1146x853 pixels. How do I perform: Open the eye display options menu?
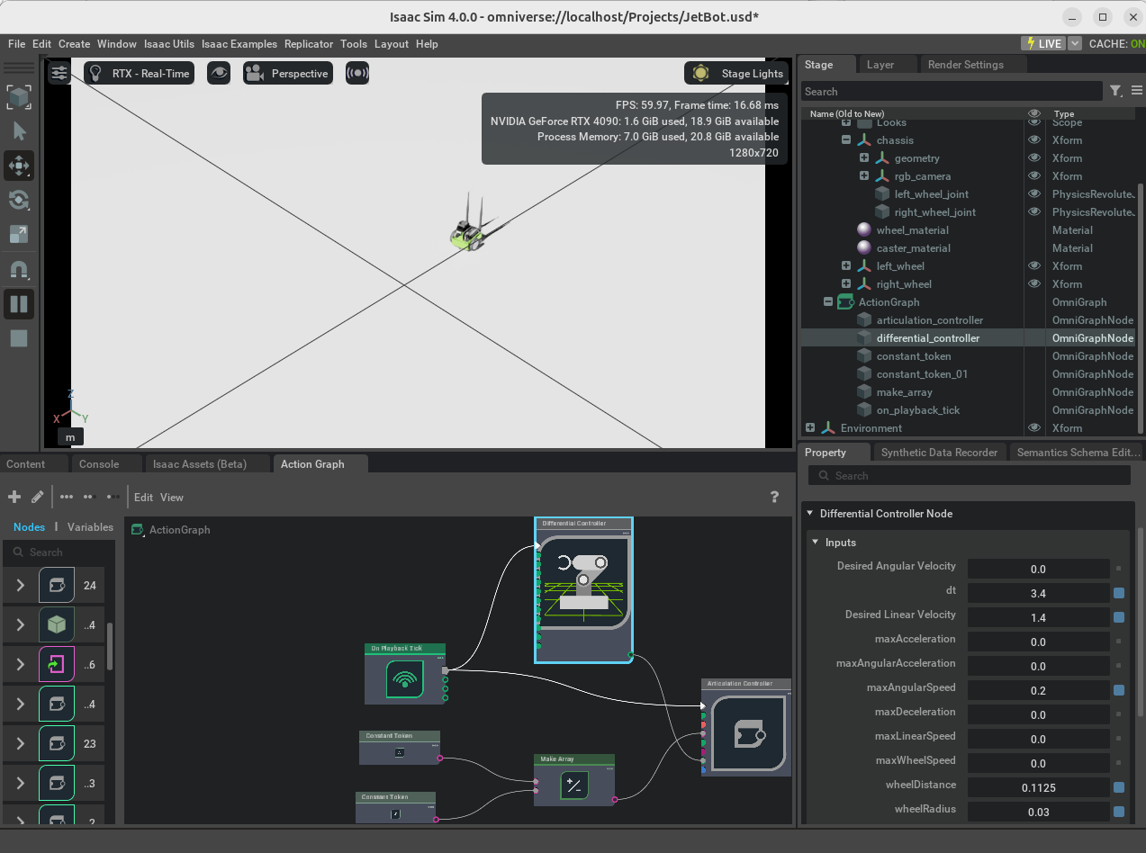[x=219, y=73]
